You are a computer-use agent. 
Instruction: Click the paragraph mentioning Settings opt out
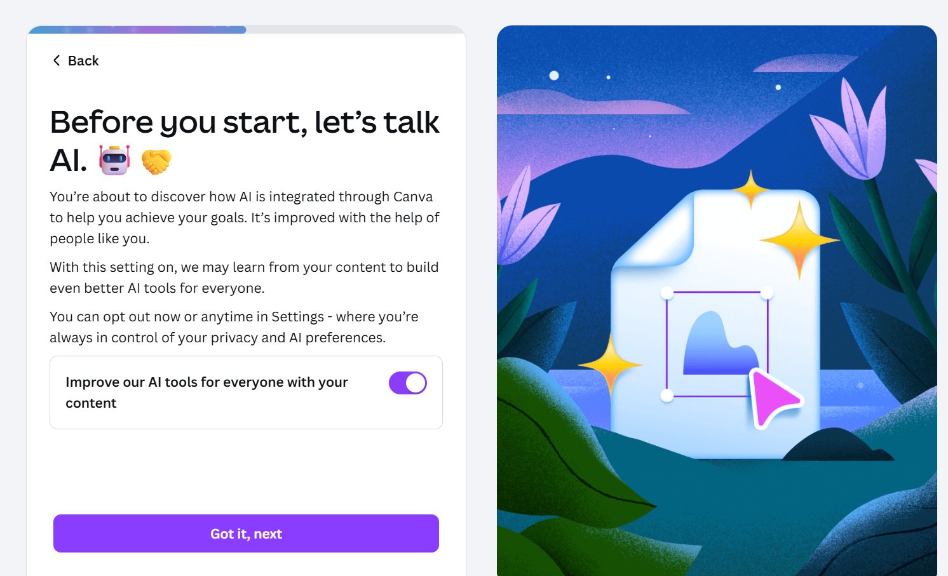(234, 327)
